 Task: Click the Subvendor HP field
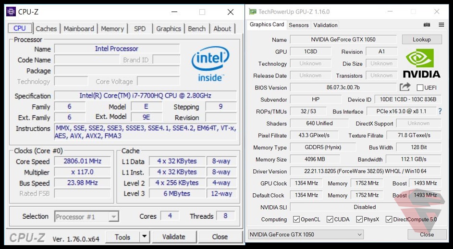click(316, 99)
